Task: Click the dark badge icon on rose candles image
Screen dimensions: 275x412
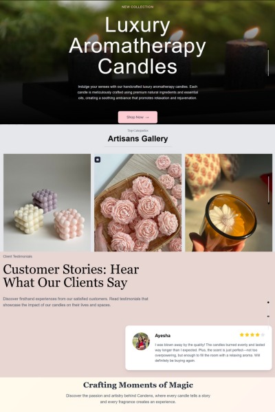Action: [x=98, y=159]
